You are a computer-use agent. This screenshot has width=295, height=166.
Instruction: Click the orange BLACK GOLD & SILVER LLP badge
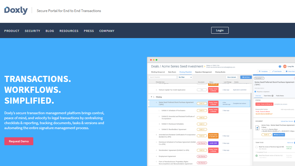tap(213, 136)
